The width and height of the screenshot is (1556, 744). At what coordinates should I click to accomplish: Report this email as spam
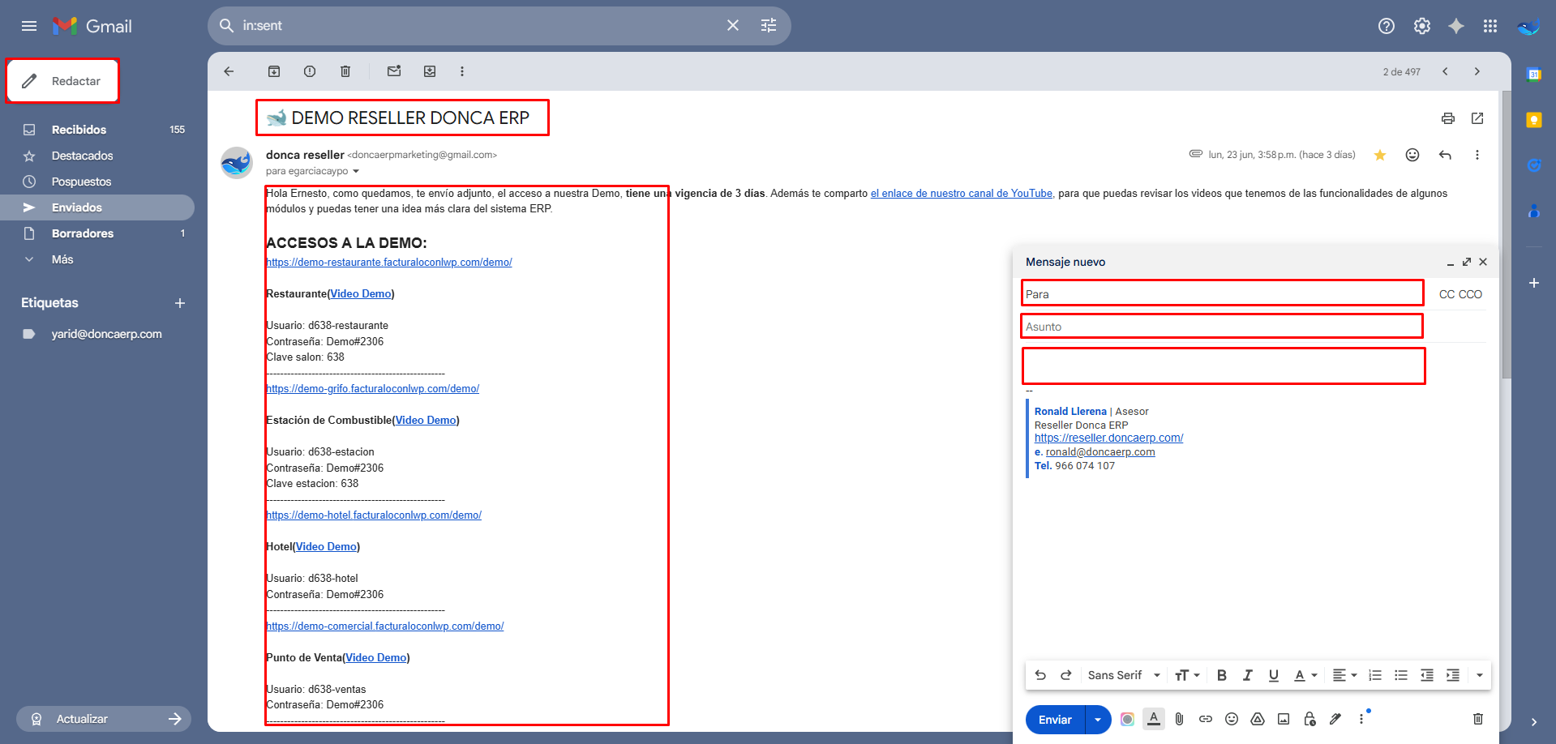(x=310, y=71)
